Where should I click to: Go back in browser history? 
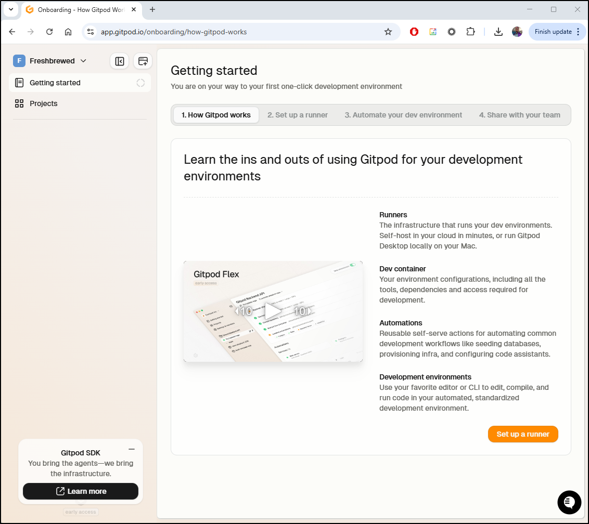[x=12, y=32]
